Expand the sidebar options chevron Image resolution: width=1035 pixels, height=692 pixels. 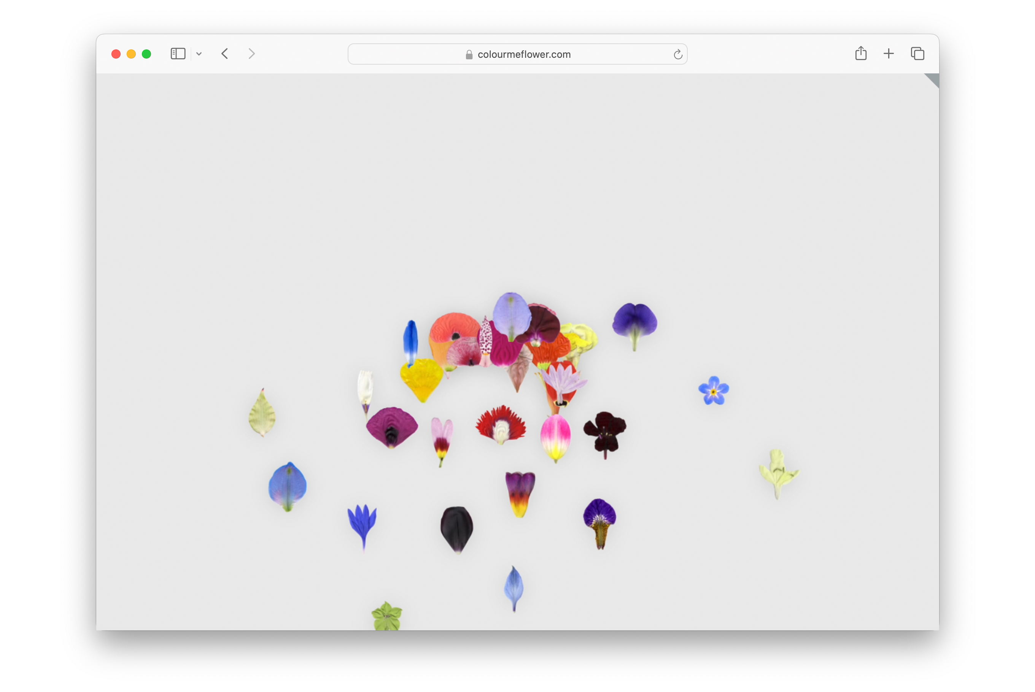coord(199,54)
